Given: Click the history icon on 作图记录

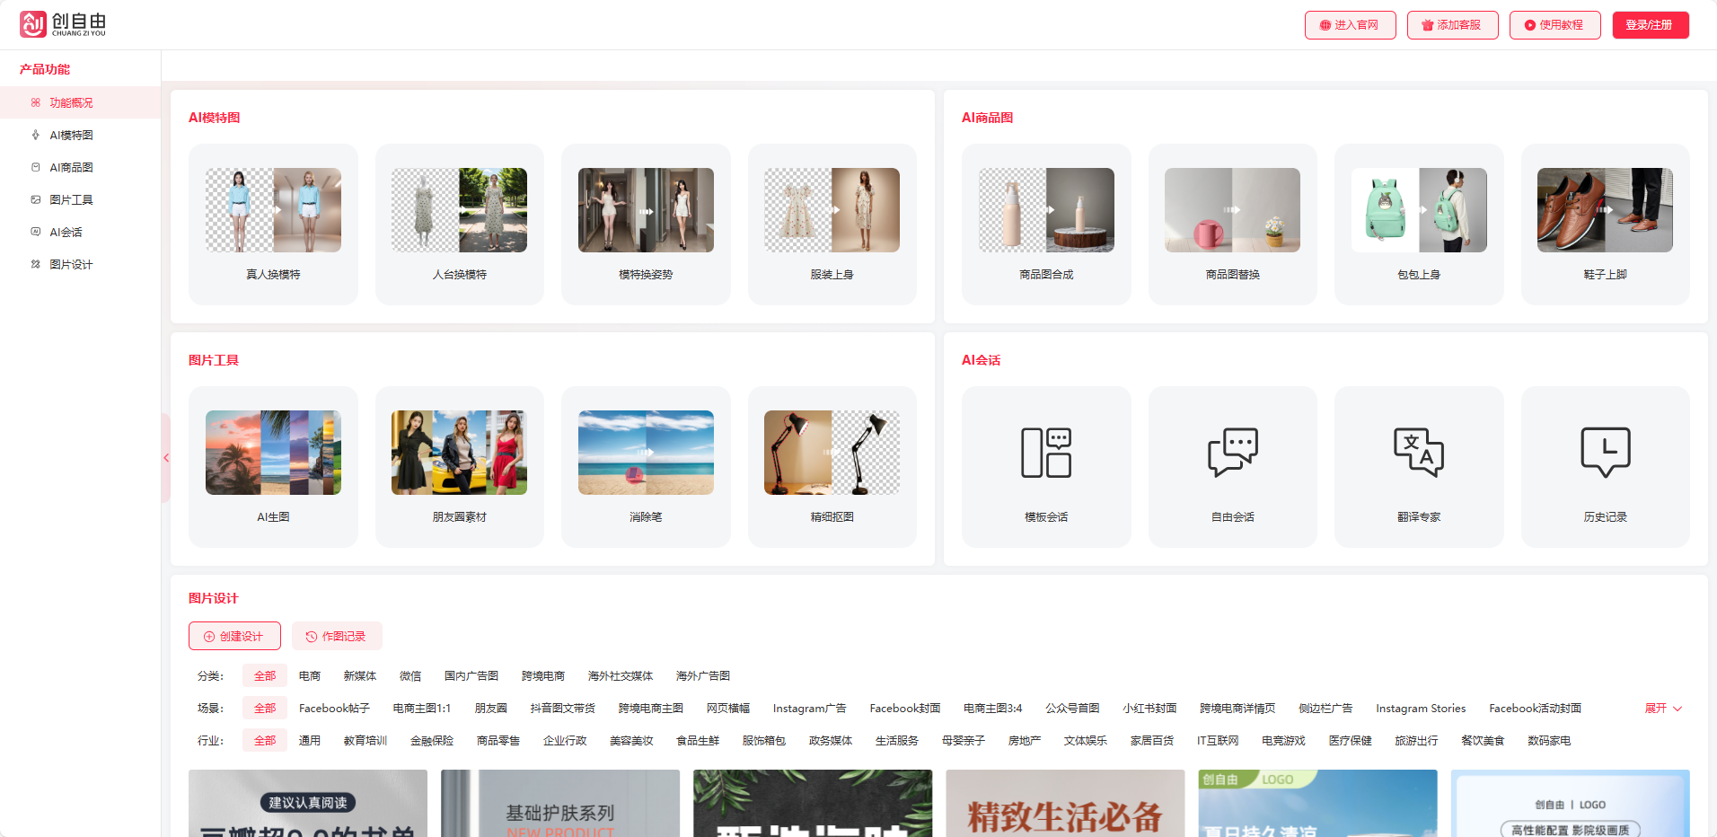Looking at the screenshot, I should 312,637.
